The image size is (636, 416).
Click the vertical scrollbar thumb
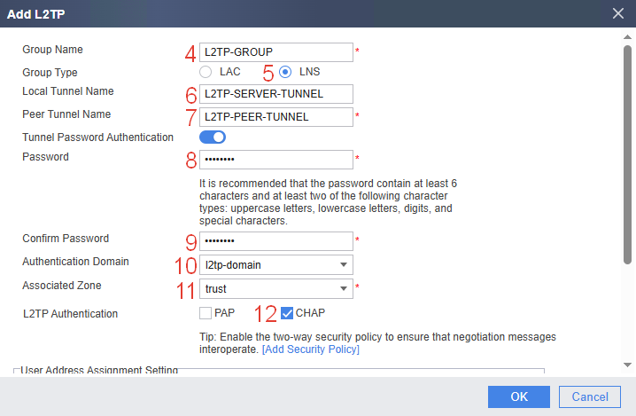tap(627, 154)
